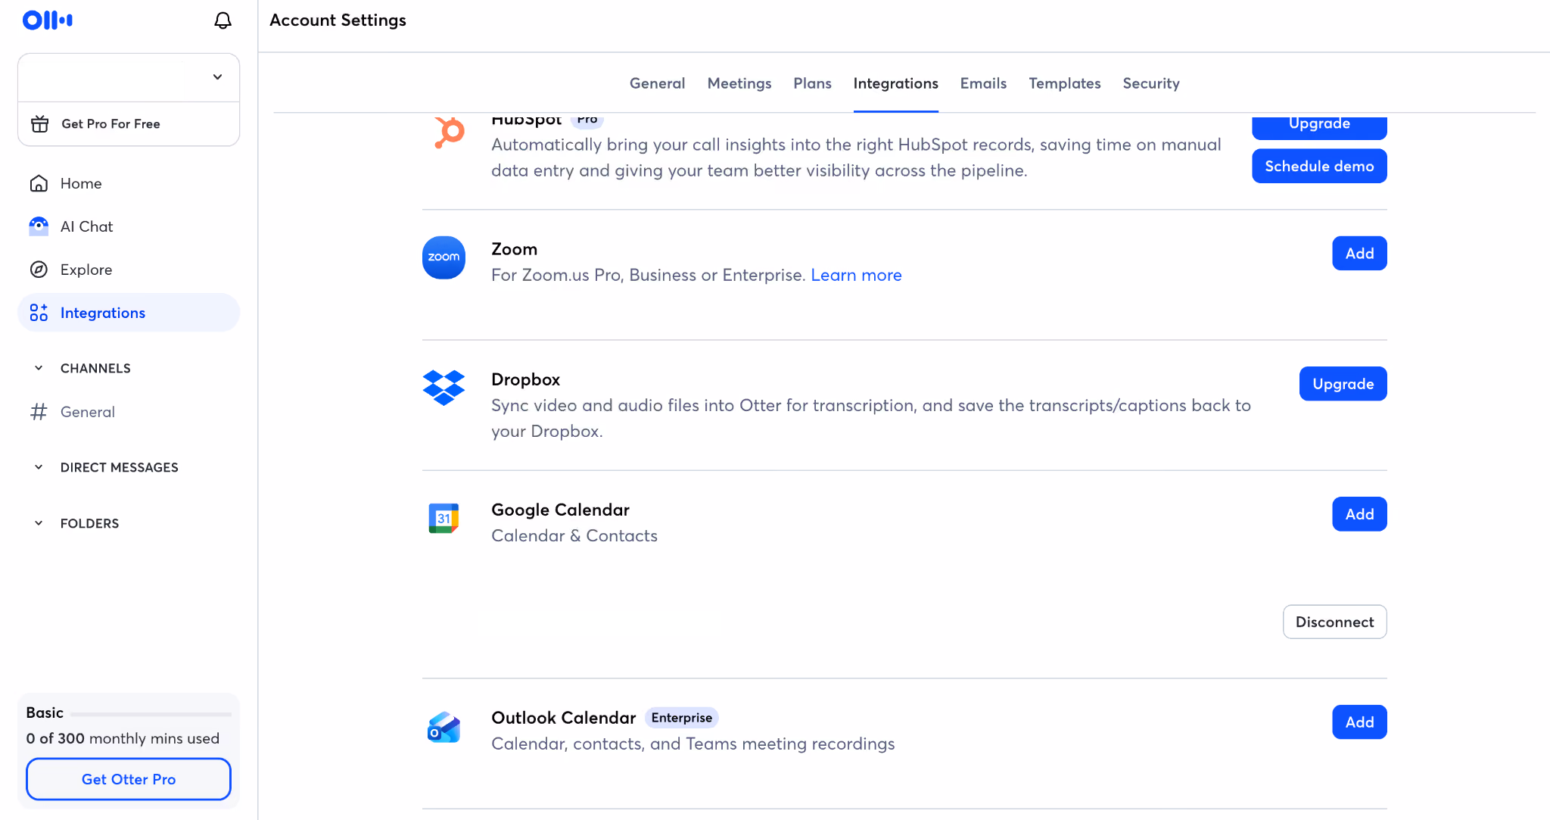1550x820 pixels.
Task: Click the '0 of 300 monthly mins used' text
Action: point(123,738)
